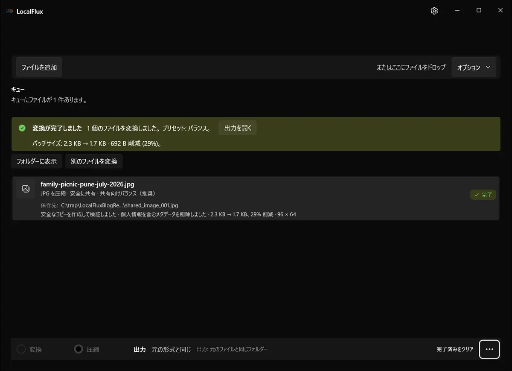512x371 pixels.
Task: Close the LocalFlux window
Action: (x=500, y=11)
